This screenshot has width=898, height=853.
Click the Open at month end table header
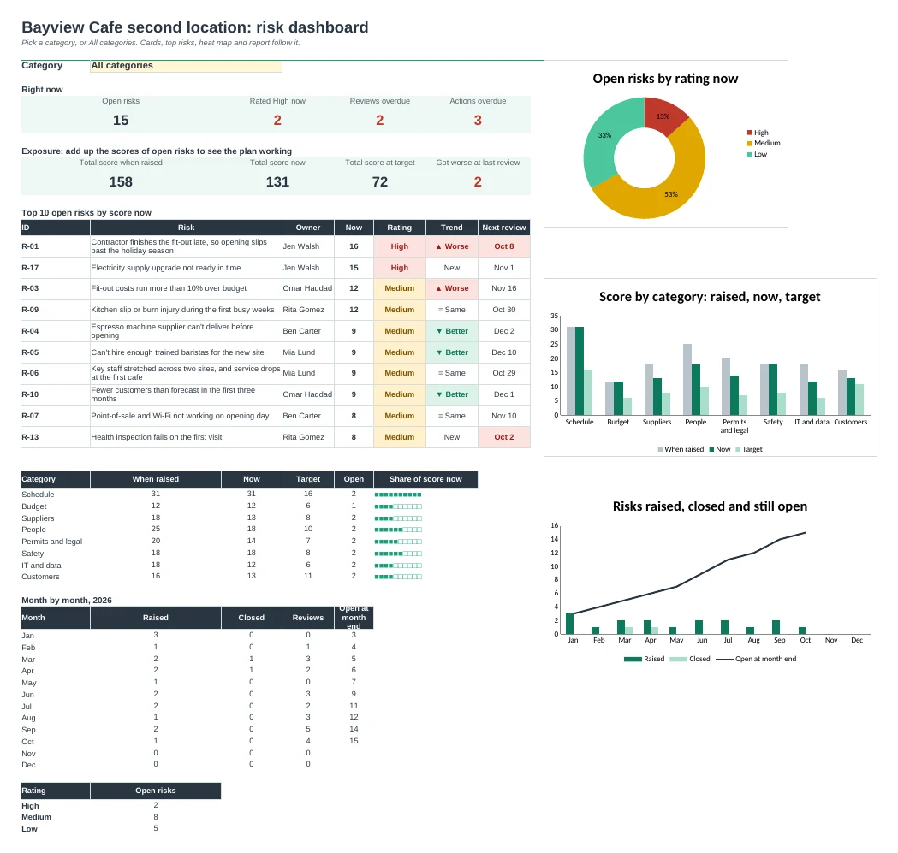(x=354, y=618)
